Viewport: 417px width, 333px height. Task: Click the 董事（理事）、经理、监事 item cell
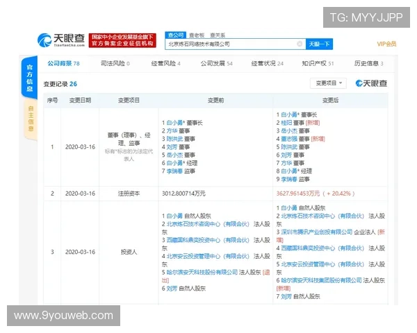tap(129, 147)
